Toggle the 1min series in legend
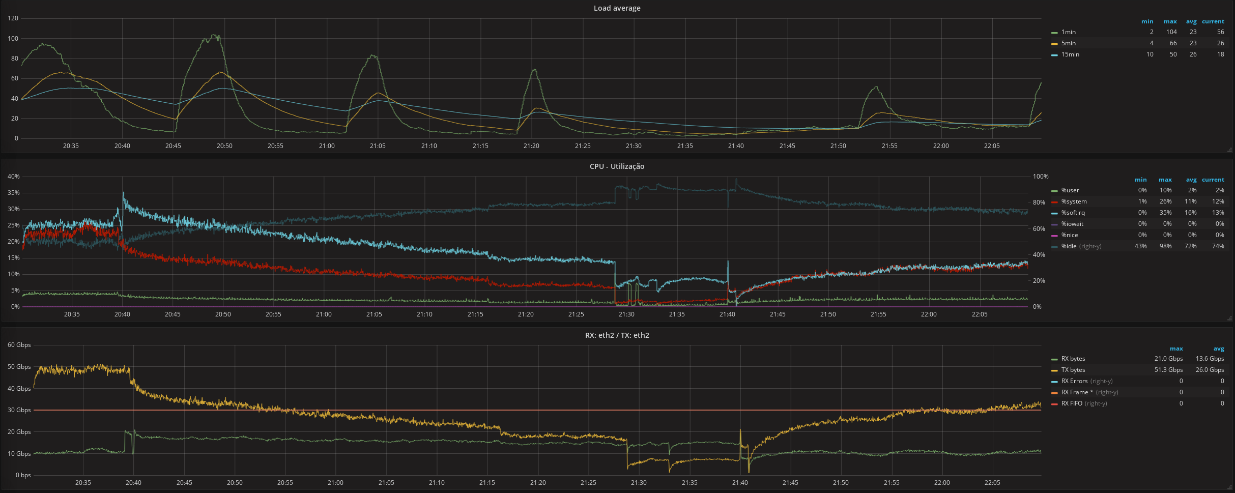Screen dimensions: 1235x493 (1068, 32)
